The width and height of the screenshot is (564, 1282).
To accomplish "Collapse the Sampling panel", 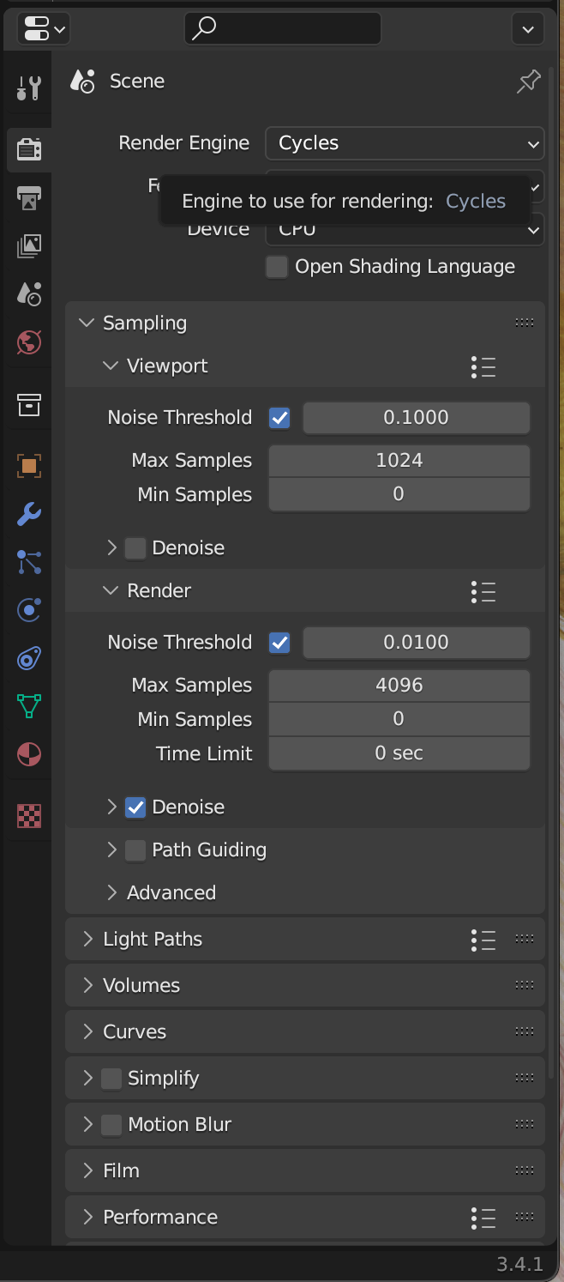I will point(87,324).
